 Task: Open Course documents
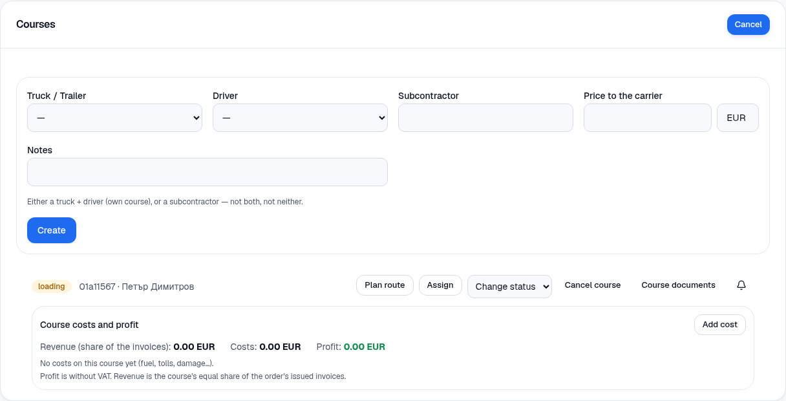click(x=678, y=285)
